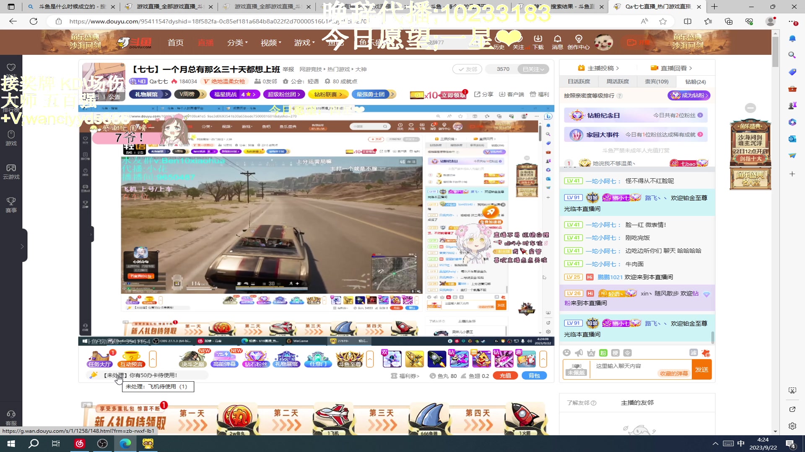Open 下载 download icon in header
The width and height of the screenshot is (805, 452).
(538, 42)
